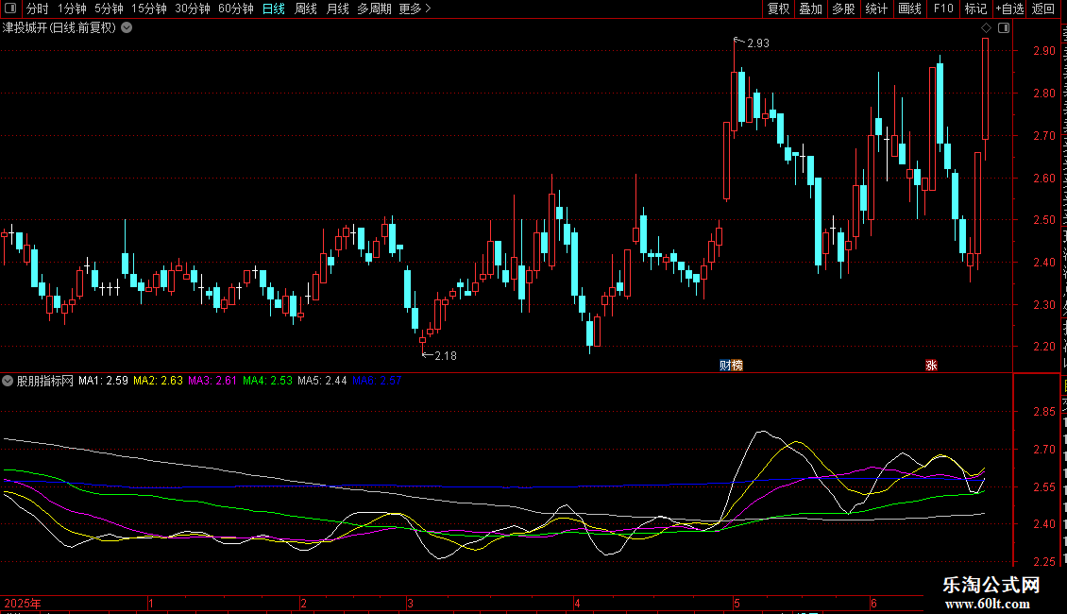Open the 多股 multi-stock view
Viewport: 1067px width, 614px height.
click(x=844, y=9)
